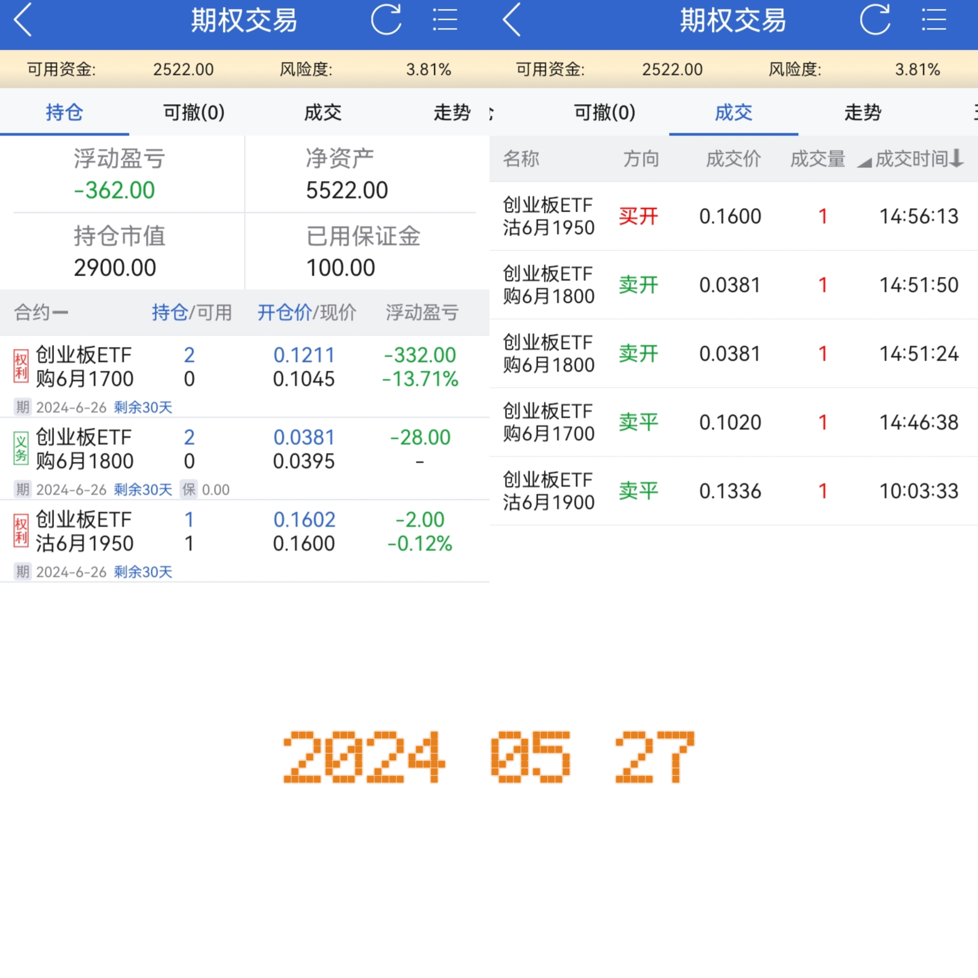Tap back arrow in left panel header

[x=23, y=20]
